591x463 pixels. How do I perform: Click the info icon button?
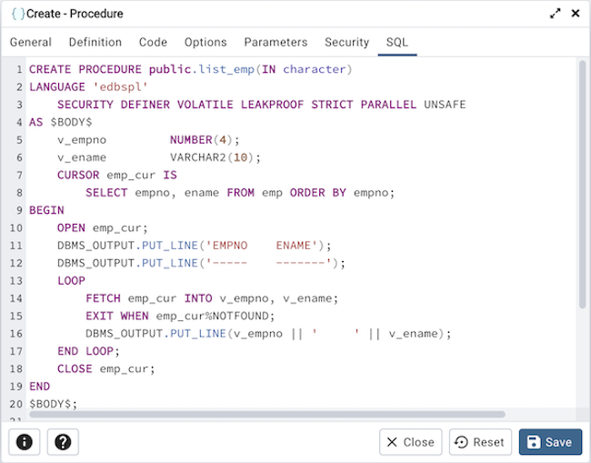tap(25, 442)
